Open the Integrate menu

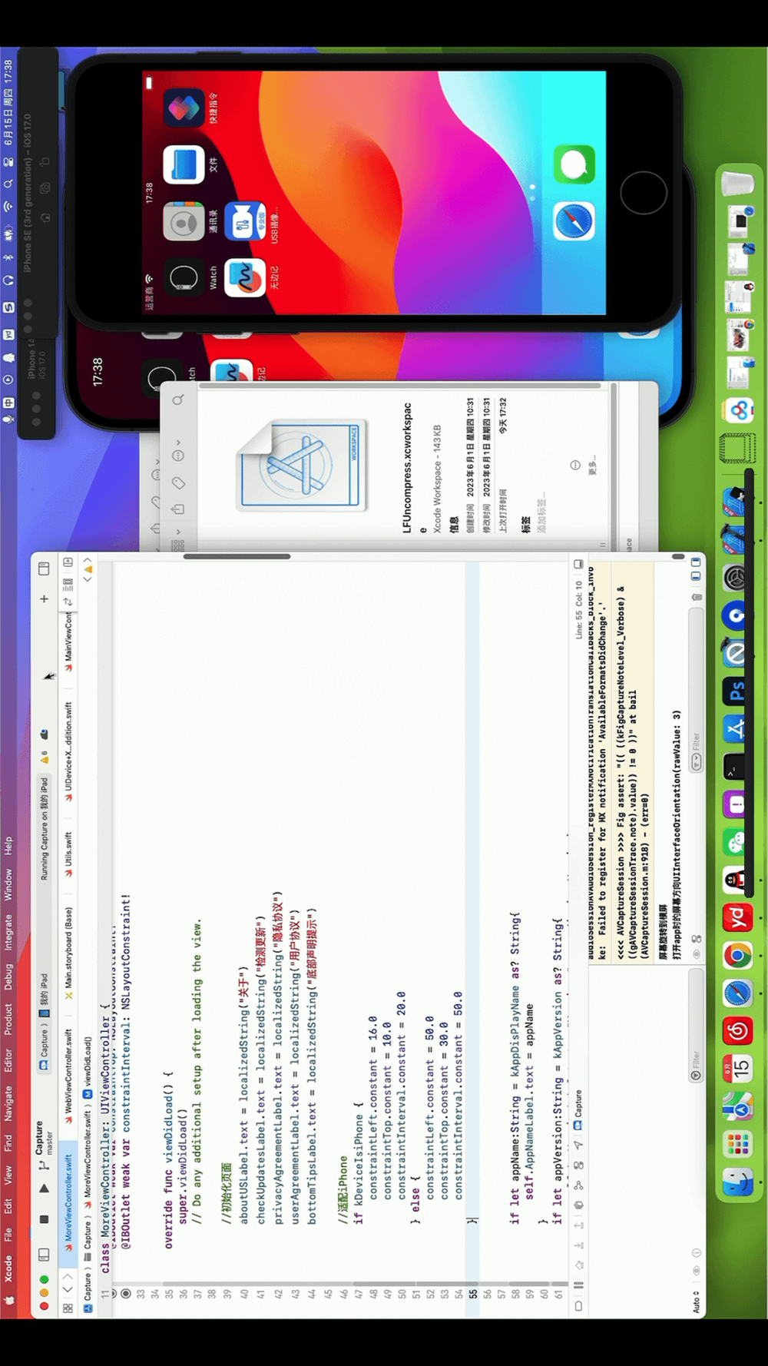8,932
